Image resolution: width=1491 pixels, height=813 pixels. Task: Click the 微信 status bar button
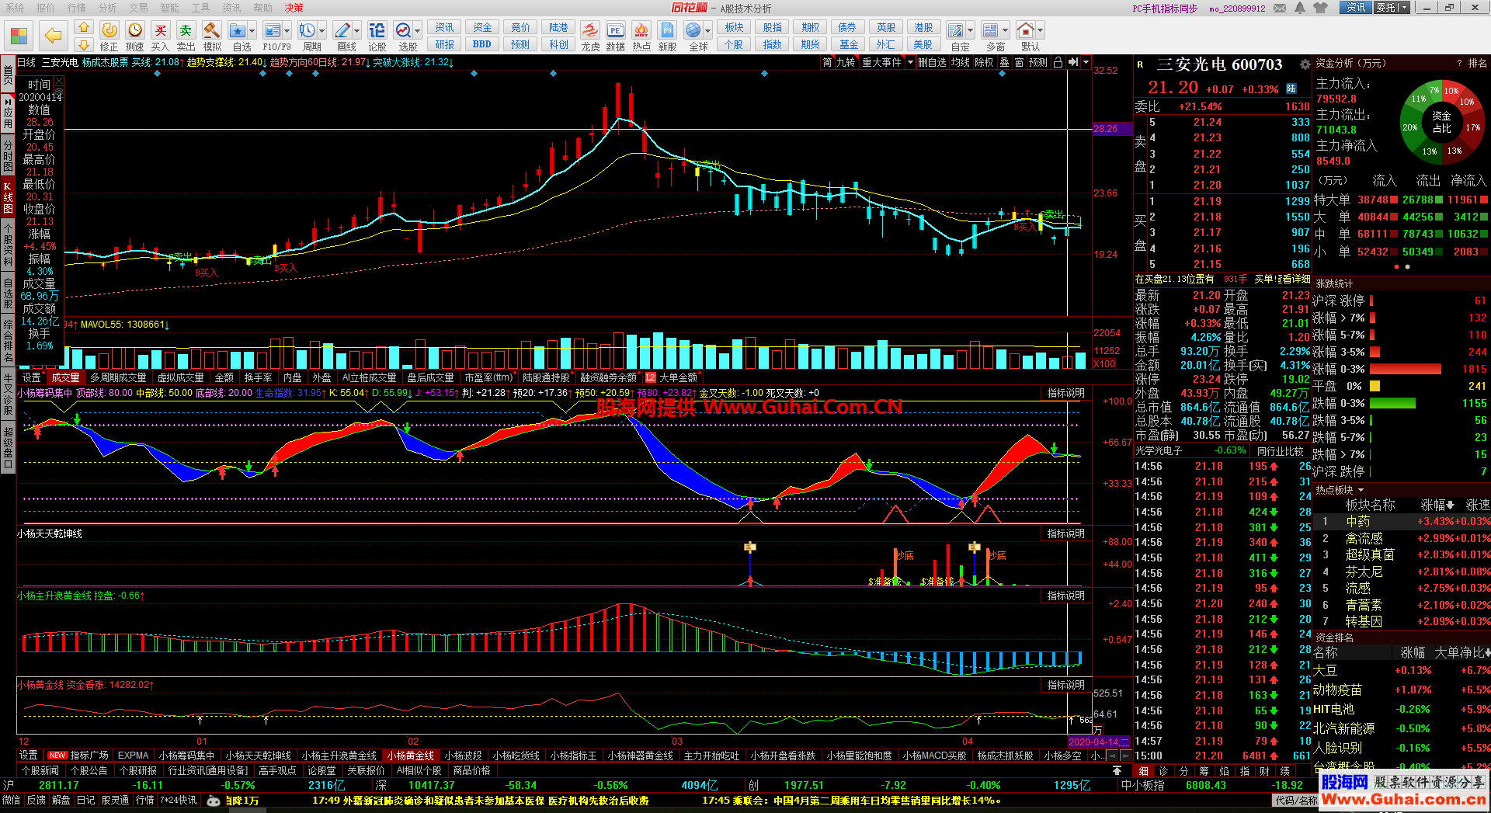point(12,801)
